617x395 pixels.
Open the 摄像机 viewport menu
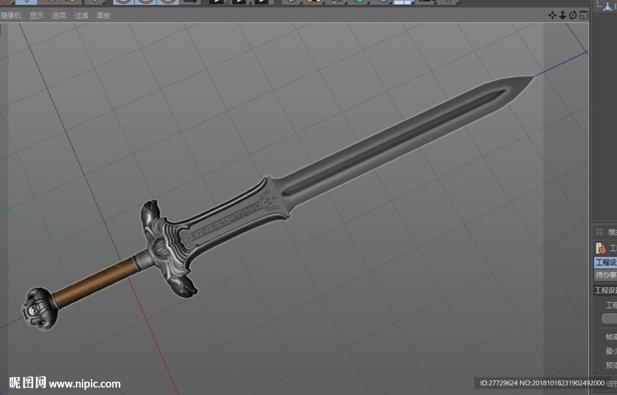pyautogui.click(x=11, y=15)
